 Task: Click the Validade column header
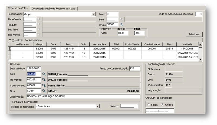click(x=187, y=44)
